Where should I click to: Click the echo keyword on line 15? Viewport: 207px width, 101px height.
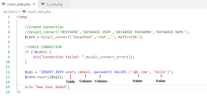point(29,87)
